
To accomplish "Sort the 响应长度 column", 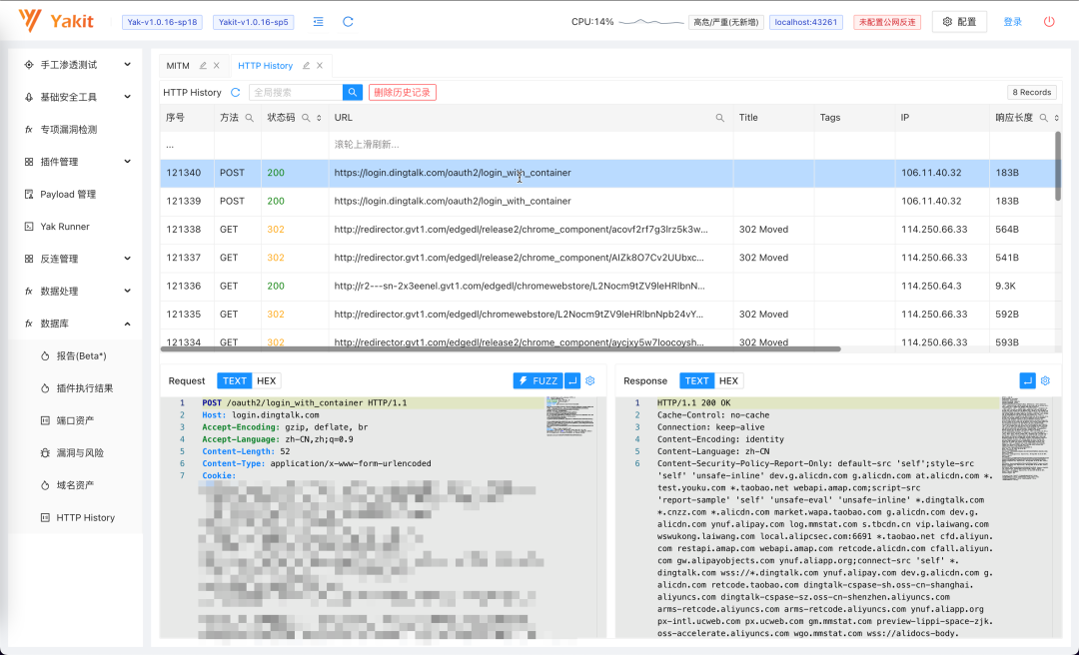I will click(x=1056, y=118).
